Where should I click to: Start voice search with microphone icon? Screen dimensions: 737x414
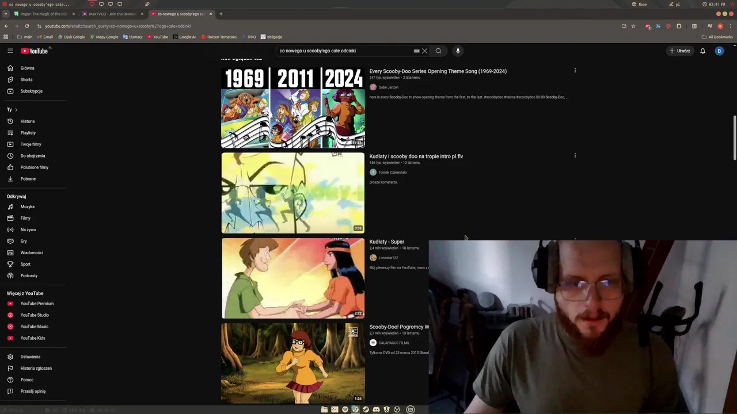[458, 51]
